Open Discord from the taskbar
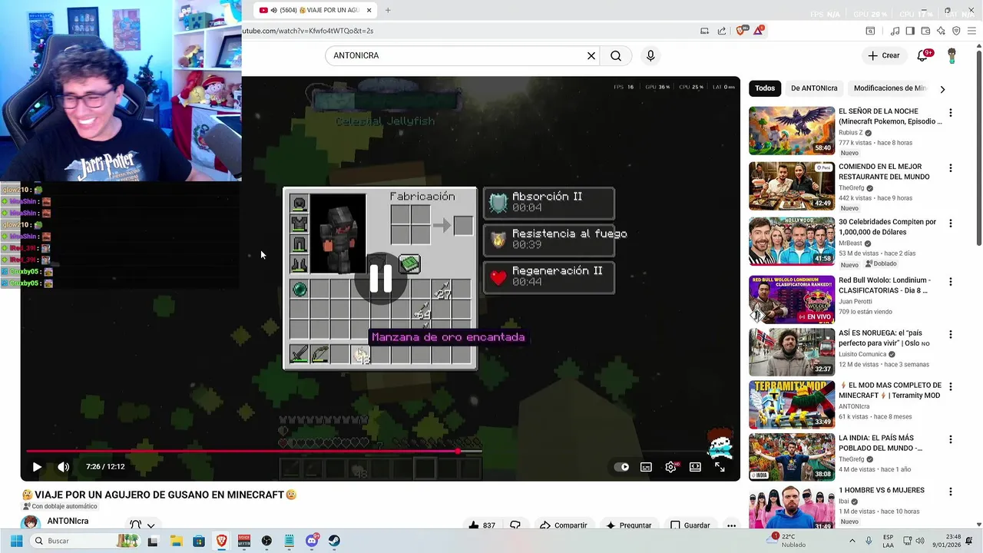 tap(312, 541)
